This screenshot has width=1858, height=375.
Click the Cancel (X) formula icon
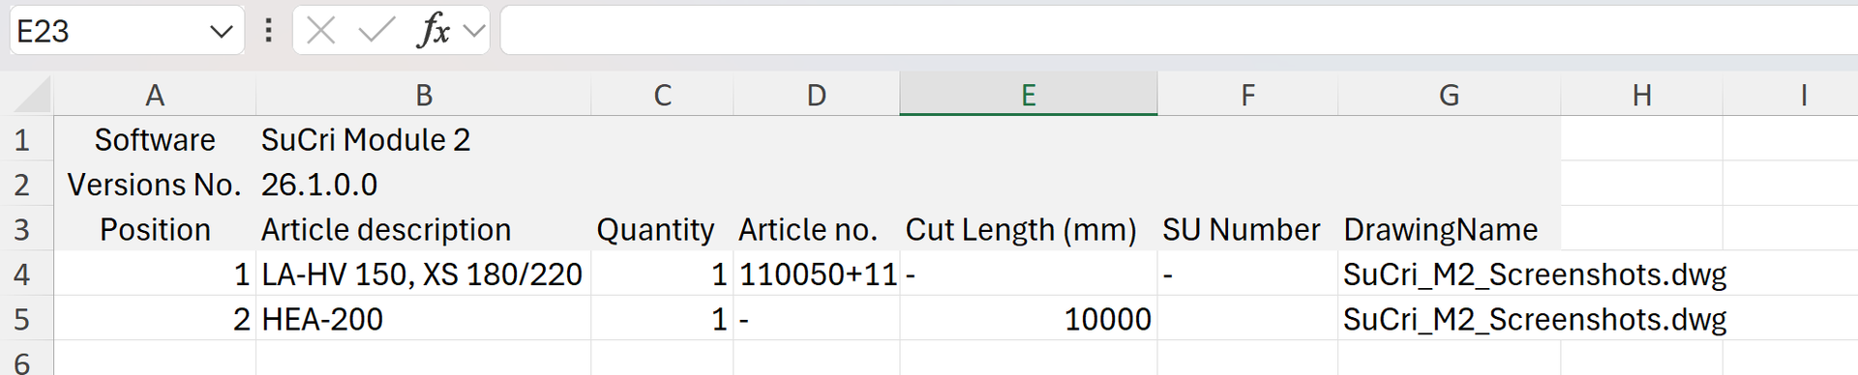pyautogui.click(x=320, y=32)
